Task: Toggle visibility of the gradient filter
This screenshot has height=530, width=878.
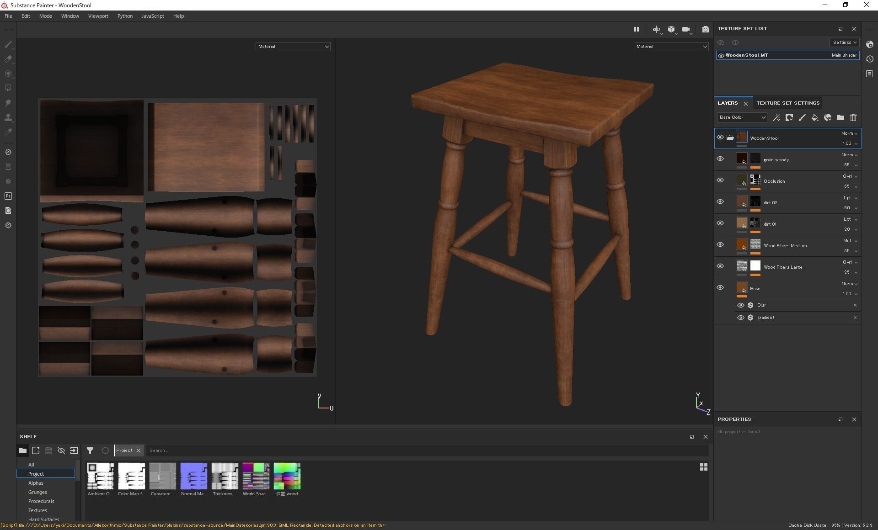Action: [x=741, y=318]
